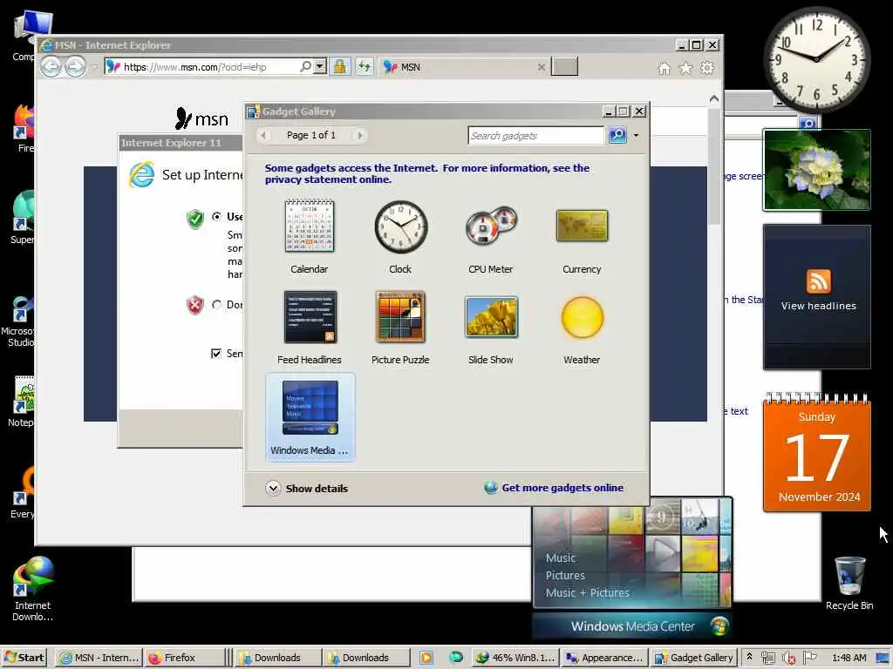Close the MSN tab in Internet Explorer

541,67
